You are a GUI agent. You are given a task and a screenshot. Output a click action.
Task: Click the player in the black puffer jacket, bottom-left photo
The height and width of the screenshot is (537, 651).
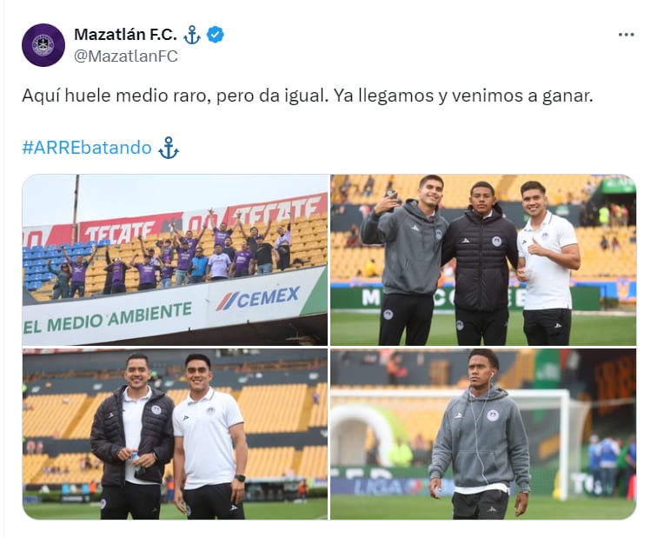[132, 435]
